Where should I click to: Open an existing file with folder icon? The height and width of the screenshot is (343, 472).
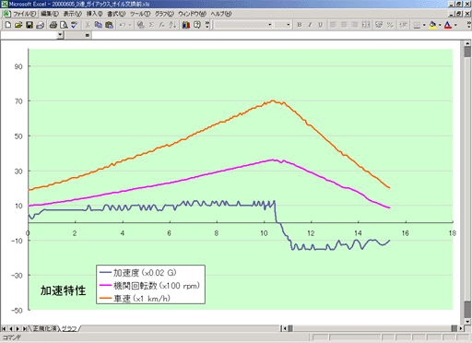pyautogui.click(x=18, y=25)
